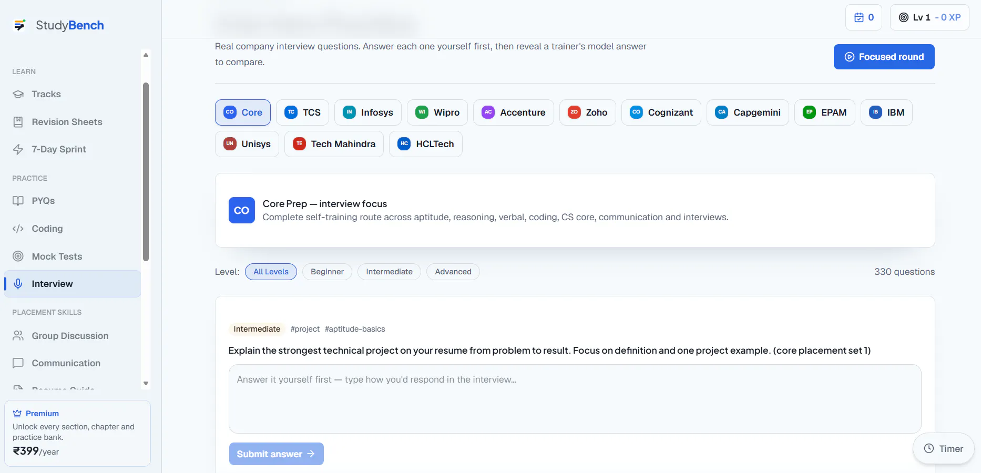Click the large CO Core Prep badge
Screen dimensions: 981x473
pos(242,210)
